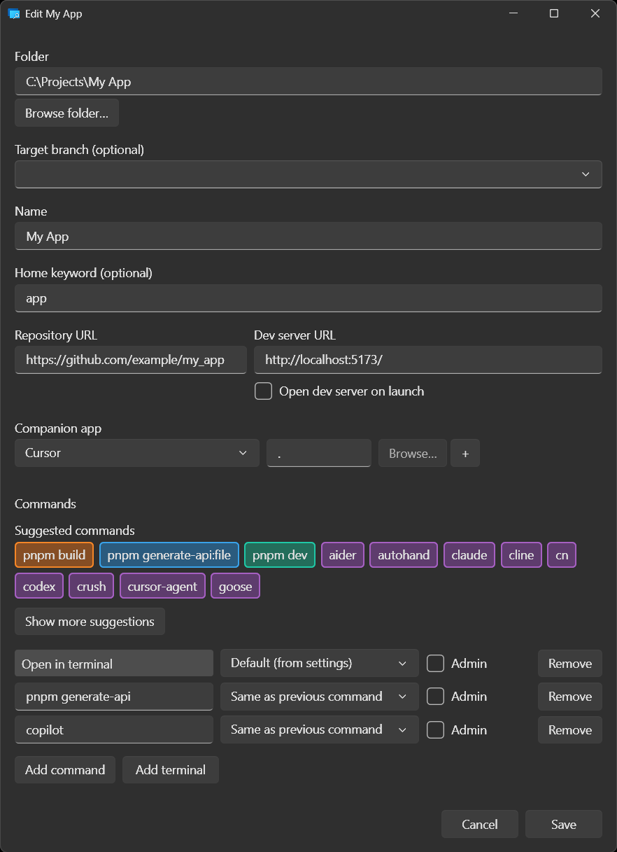The width and height of the screenshot is (617, 852).
Task: Remove the Open in terminal command
Action: coord(570,663)
